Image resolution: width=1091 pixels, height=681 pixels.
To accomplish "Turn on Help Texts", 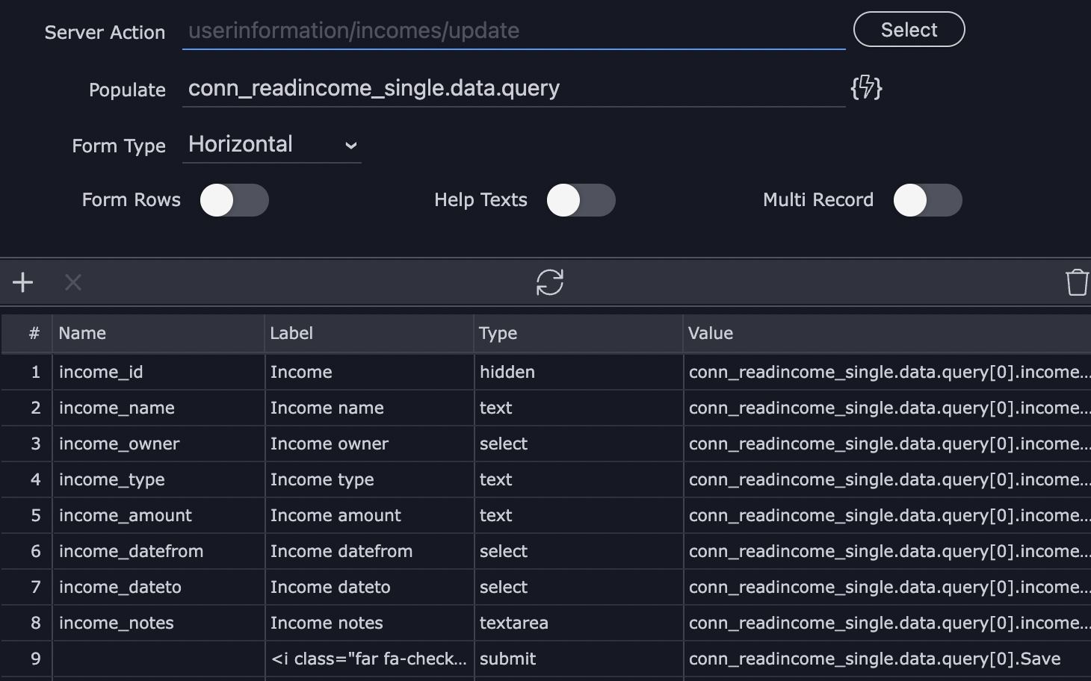I will click(x=581, y=200).
